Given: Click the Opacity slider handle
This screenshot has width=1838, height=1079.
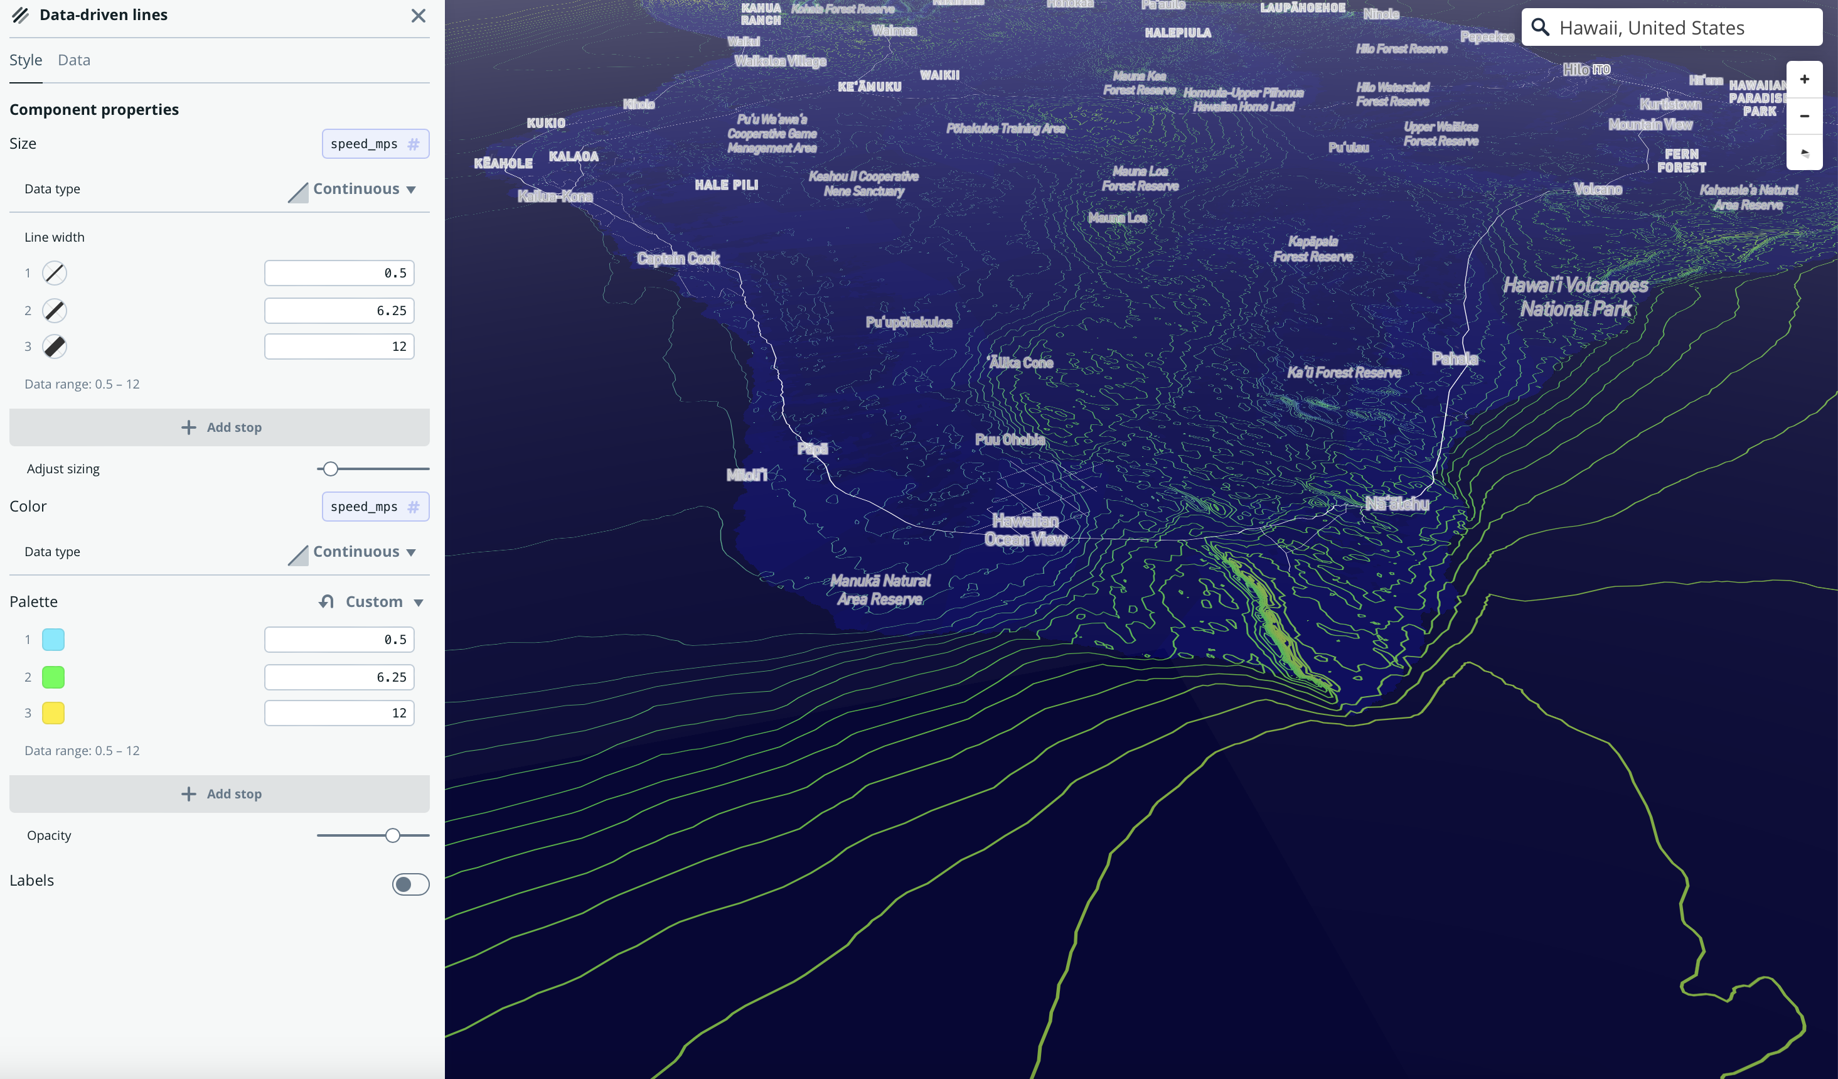Looking at the screenshot, I should pyautogui.click(x=392, y=835).
